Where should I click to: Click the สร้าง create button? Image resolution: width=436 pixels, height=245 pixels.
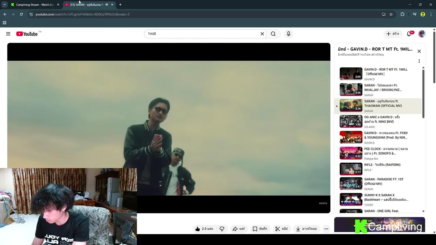392,34
